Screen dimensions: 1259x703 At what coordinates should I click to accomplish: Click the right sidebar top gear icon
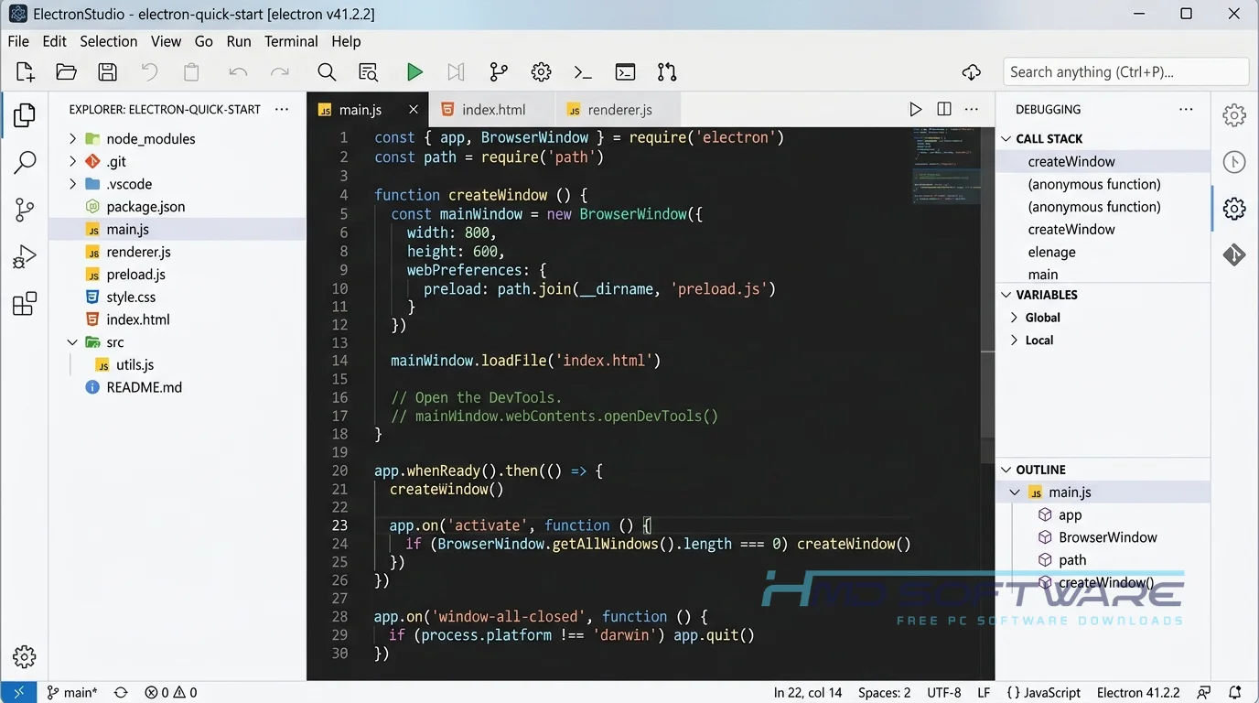tap(1234, 115)
